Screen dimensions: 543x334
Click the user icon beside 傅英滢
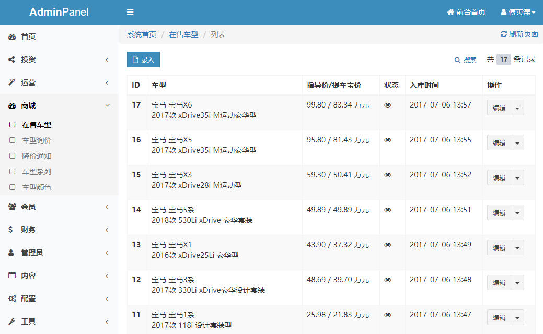point(504,12)
